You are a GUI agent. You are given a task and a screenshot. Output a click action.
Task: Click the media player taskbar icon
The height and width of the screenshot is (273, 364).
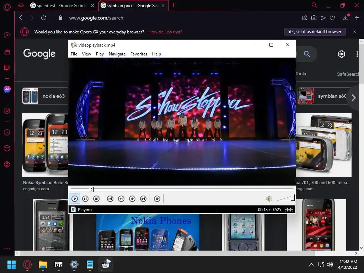(106, 264)
